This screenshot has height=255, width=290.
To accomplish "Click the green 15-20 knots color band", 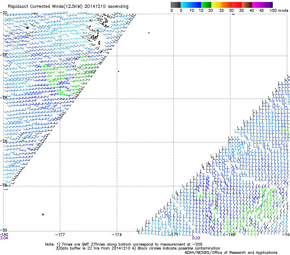I will [206, 5].
